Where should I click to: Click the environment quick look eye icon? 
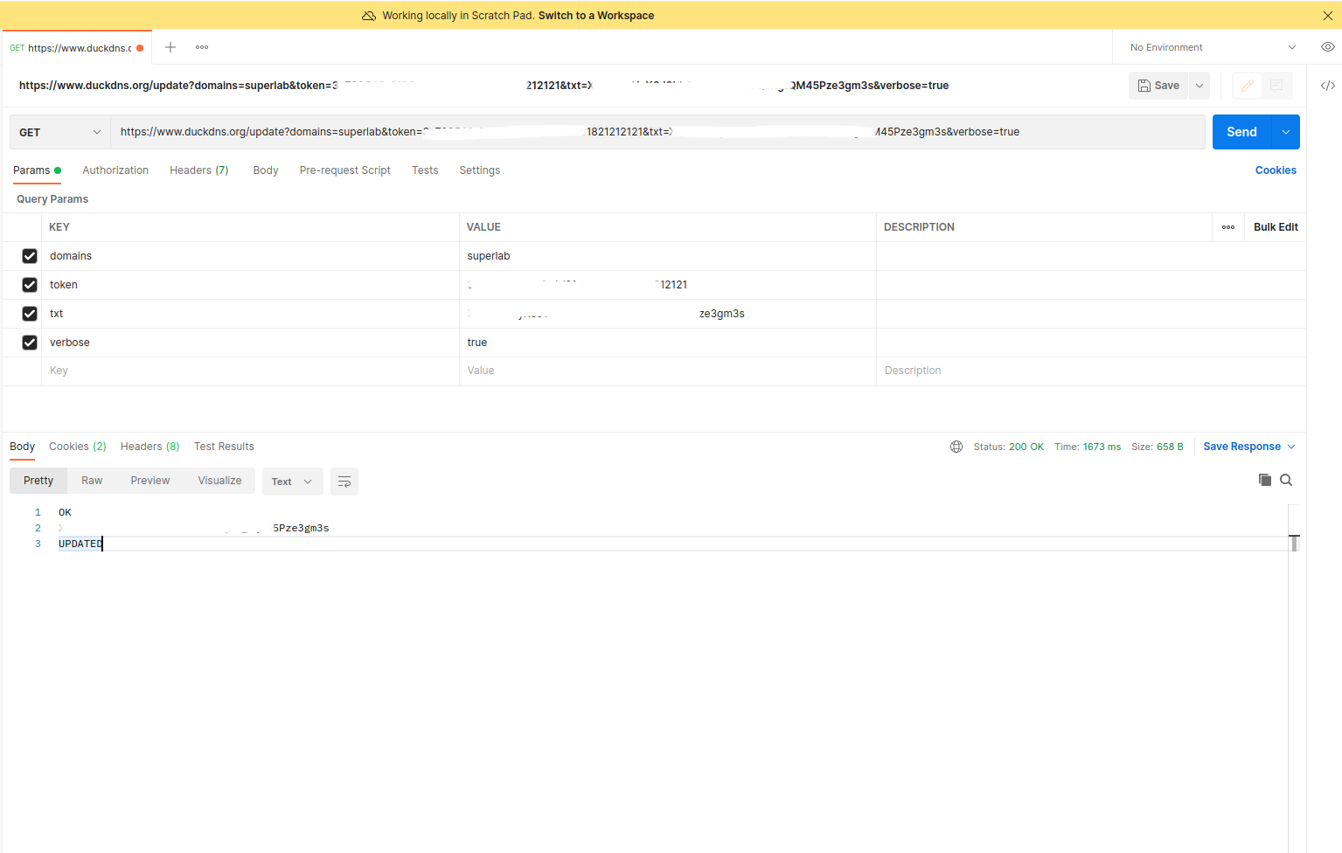(x=1327, y=47)
